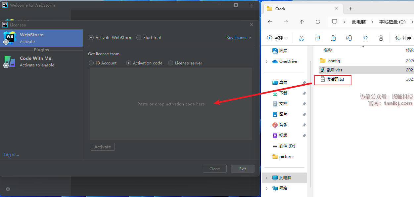Go up one folder with the Up arrow

tap(301, 22)
